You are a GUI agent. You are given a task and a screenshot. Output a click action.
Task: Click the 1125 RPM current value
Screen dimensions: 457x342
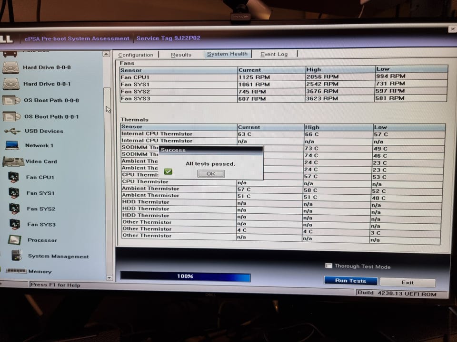point(254,77)
